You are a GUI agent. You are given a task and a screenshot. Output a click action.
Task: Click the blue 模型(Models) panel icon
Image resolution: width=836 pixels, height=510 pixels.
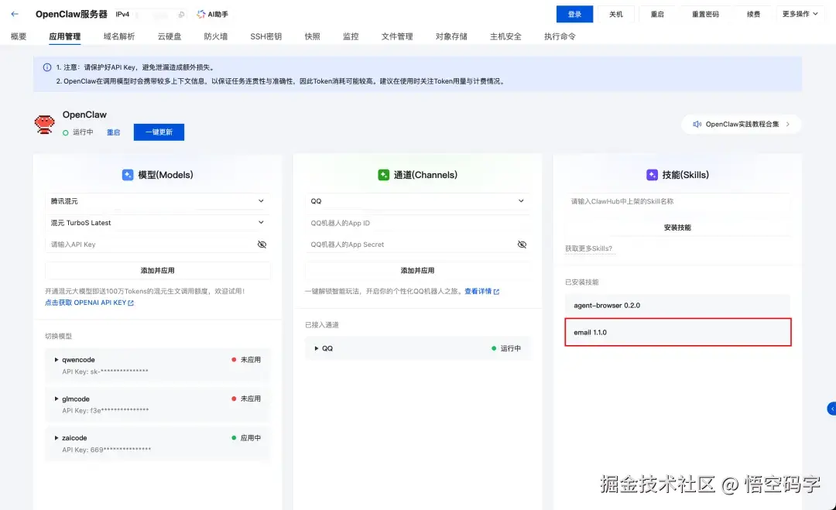(x=128, y=174)
